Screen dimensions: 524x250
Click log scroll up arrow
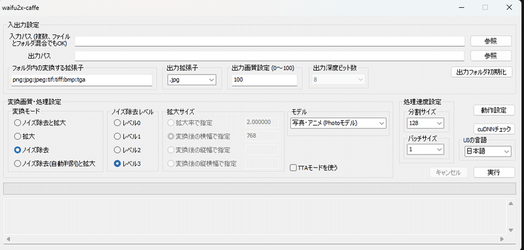click(x=510, y=204)
